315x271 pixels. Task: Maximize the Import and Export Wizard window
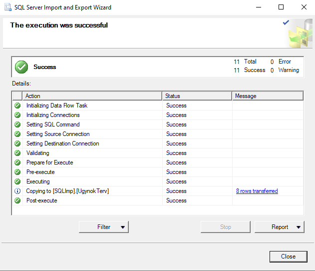281,7
